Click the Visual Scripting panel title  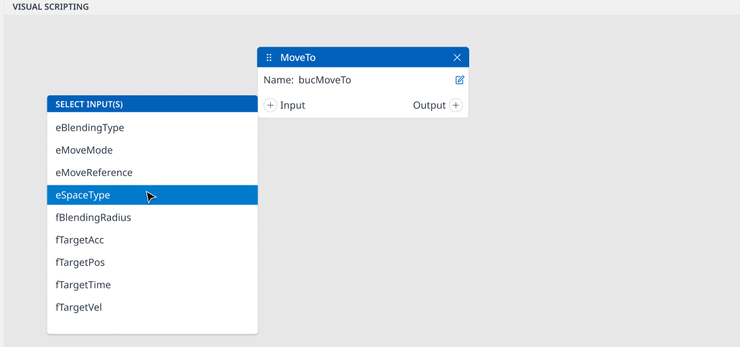[51, 7]
